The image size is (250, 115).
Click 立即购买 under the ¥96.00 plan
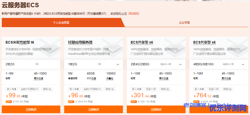(94, 109)
